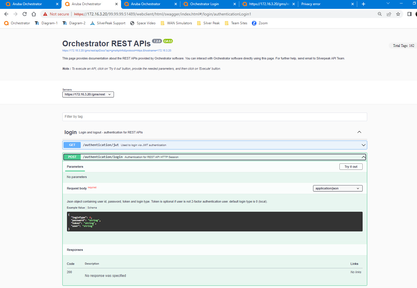
Task: Click the Total Tags: 162 label
Action: tap(403, 46)
